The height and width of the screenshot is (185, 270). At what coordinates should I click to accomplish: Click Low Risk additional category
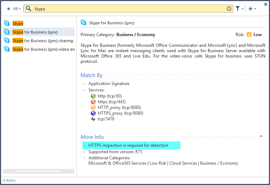point(158,163)
